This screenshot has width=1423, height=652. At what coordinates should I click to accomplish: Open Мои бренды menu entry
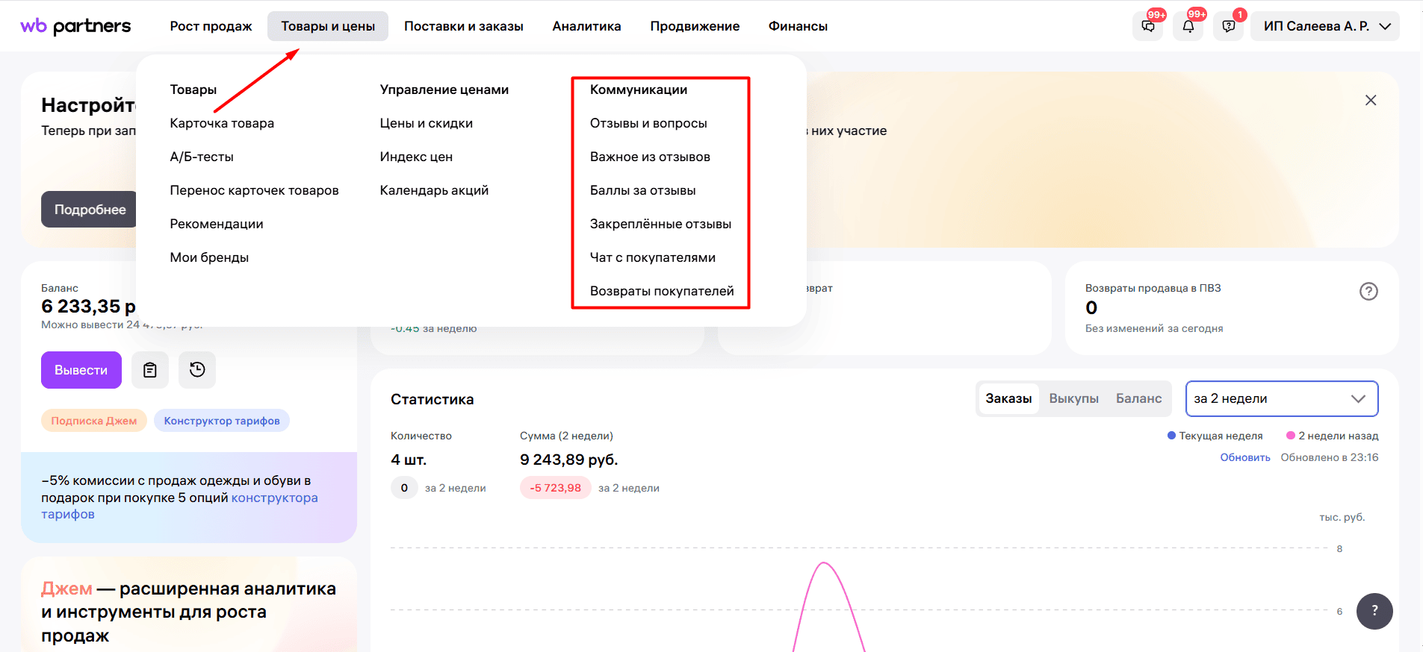point(209,257)
